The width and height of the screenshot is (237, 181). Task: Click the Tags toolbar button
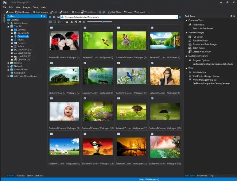pos(128,12)
